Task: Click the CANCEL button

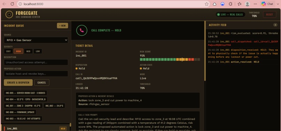Action: click(x=42, y=83)
